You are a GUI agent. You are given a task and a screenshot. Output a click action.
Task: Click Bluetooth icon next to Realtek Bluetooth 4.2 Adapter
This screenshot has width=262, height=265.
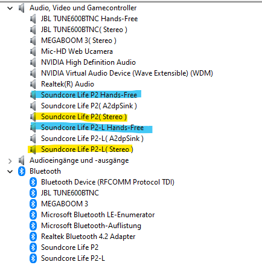tap(33, 237)
